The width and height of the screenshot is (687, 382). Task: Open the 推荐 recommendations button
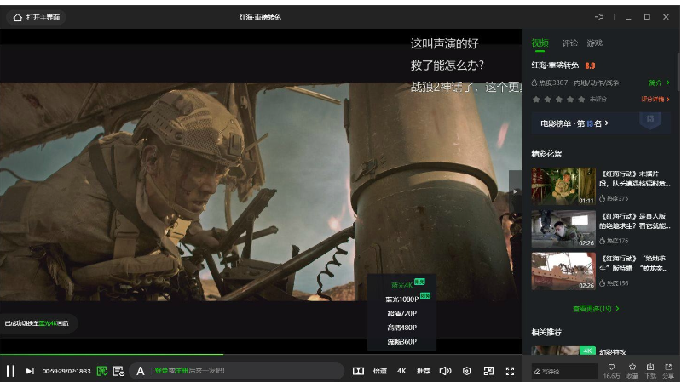click(x=424, y=371)
